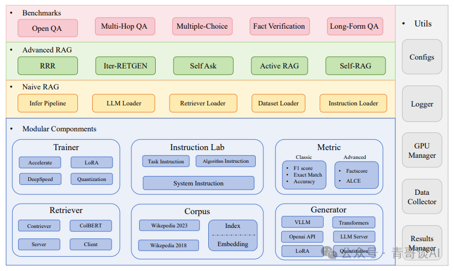Viewport: 454px width, 271px height.
Task: Click the Open QA benchmark box
Action: (47, 28)
